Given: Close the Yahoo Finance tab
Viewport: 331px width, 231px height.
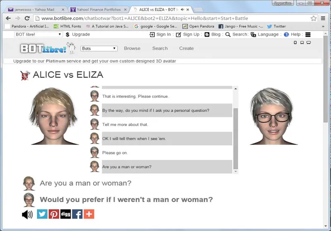Looking at the screenshot, I should [125, 10].
